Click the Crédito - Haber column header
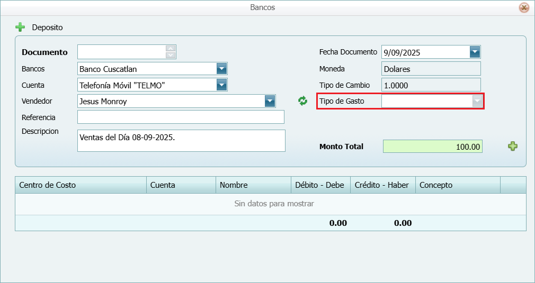535x283 pixels. click(382, 185)
